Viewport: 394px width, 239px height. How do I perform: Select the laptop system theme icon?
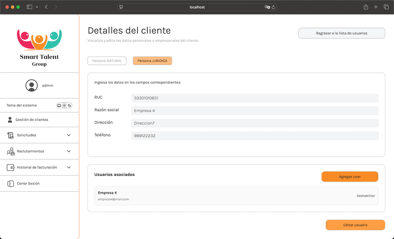click(59, 105)
